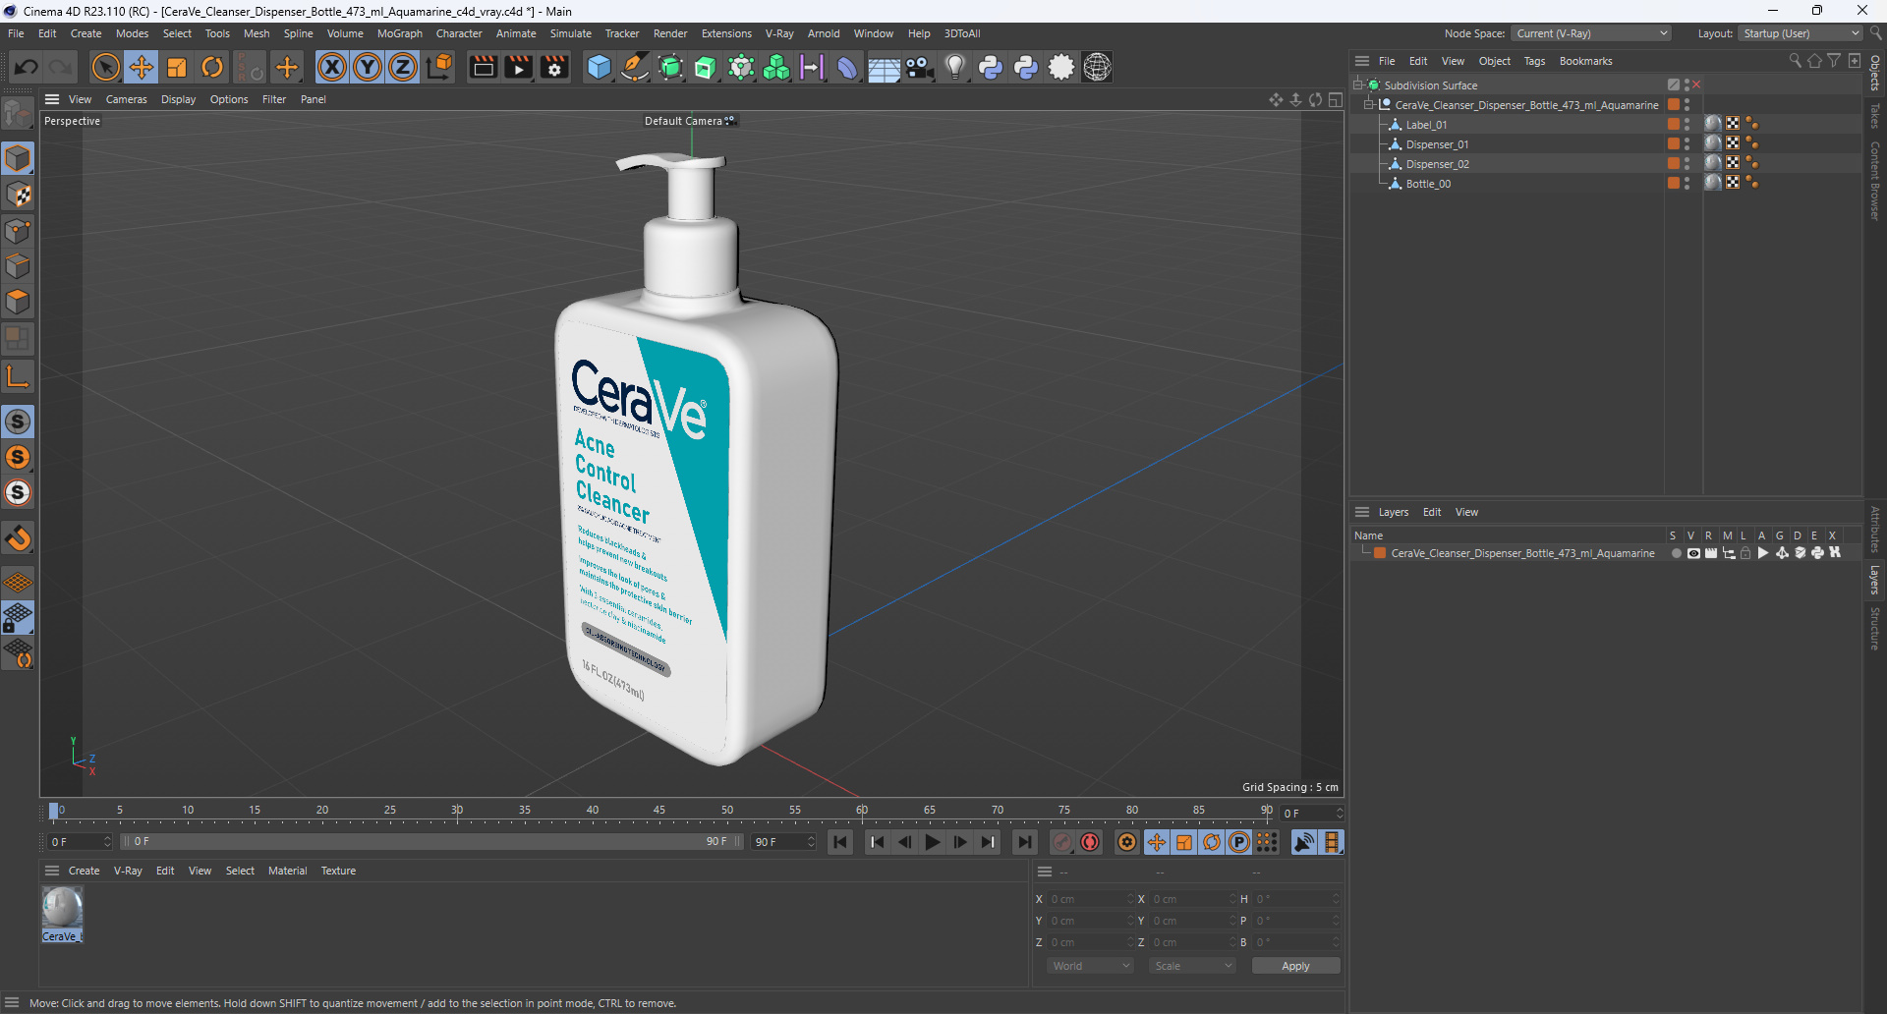Open the Layers panel Edit menu
This screenshot has height=1014, width=1887.
point(1432,512)
